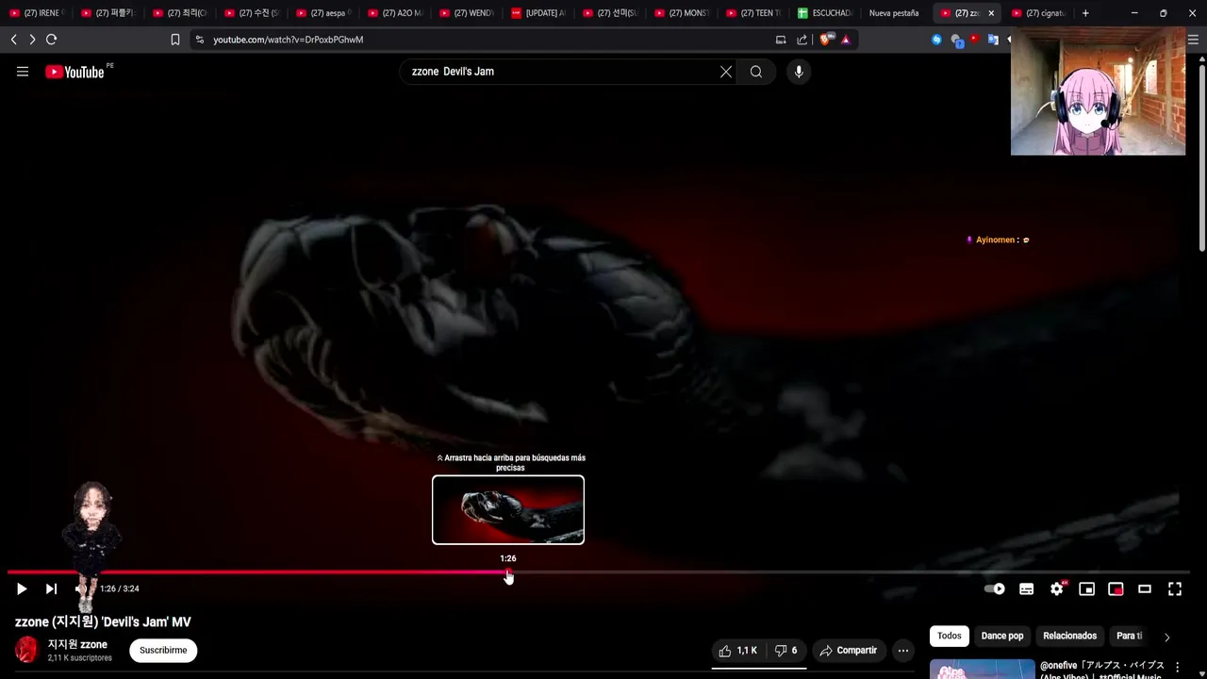This screenshot has width=1207, height=679.
Task: Switch to the WENDY tab
Action: [x=467, y=13]
